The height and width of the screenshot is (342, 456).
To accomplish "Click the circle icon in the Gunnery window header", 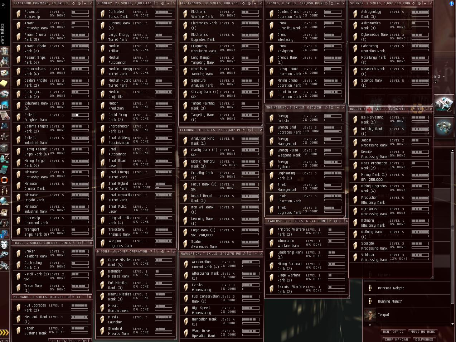I will (162, 3).
